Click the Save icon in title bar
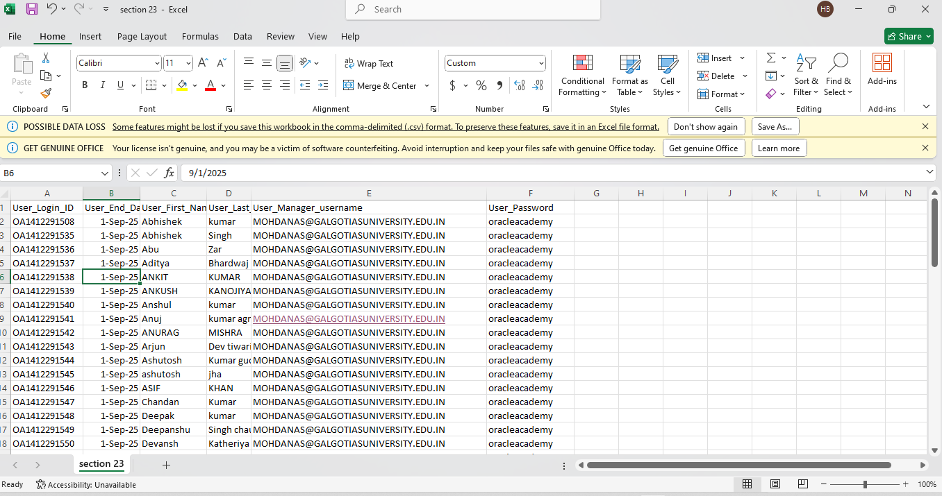 [x=32, y=9]
